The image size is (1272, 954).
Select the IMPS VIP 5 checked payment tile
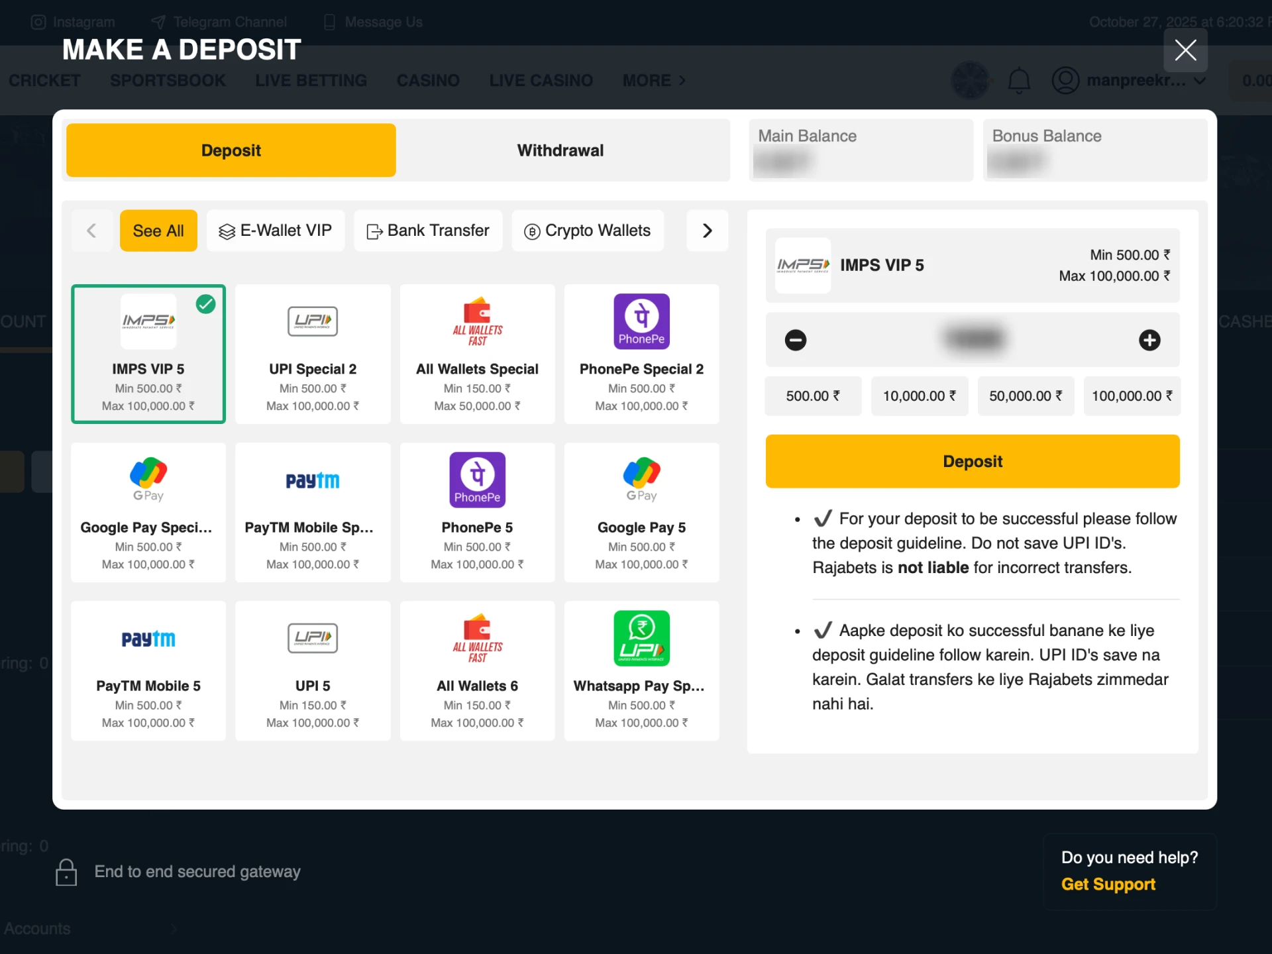(148, 354)
